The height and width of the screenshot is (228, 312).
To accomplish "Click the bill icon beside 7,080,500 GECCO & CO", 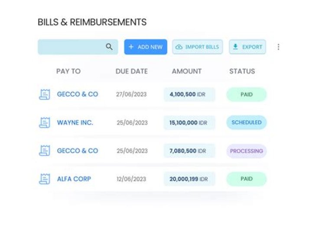I will point(44,151).
